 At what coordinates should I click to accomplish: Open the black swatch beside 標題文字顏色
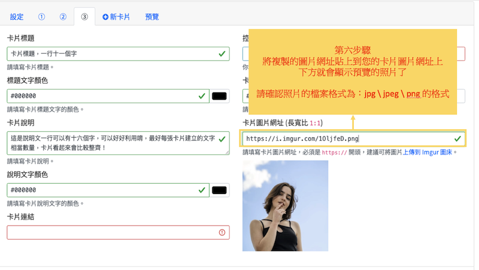(x=219, y=96)
